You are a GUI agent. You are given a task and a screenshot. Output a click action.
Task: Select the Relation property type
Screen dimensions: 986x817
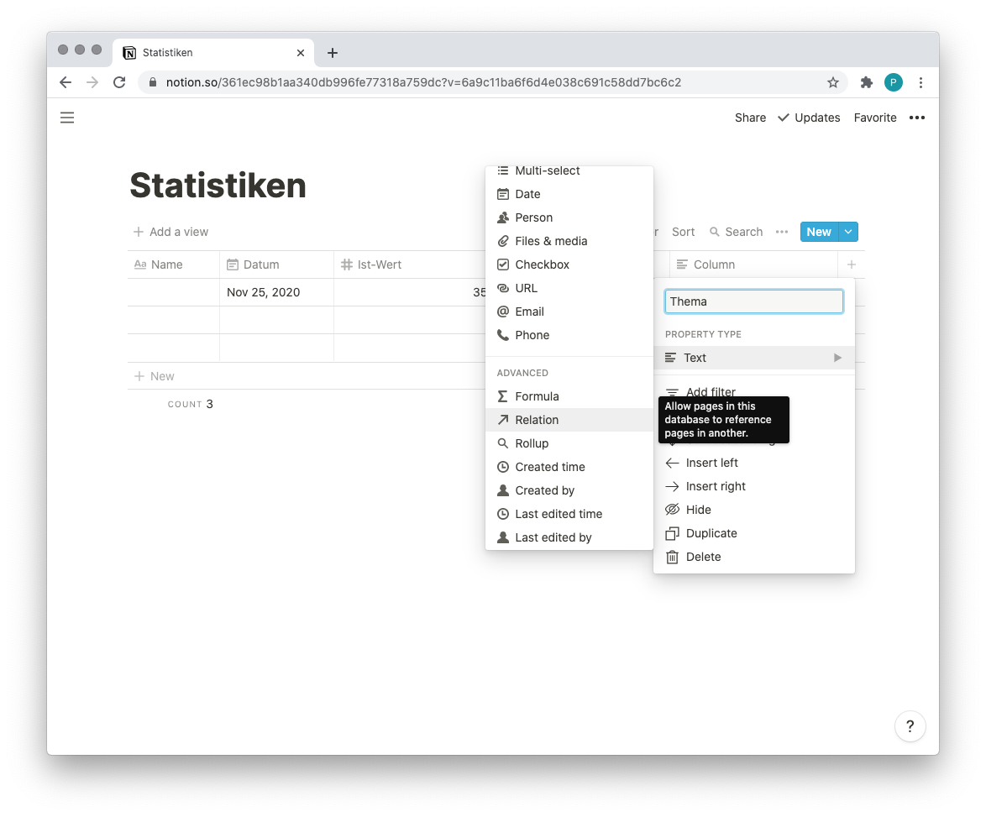569,420
